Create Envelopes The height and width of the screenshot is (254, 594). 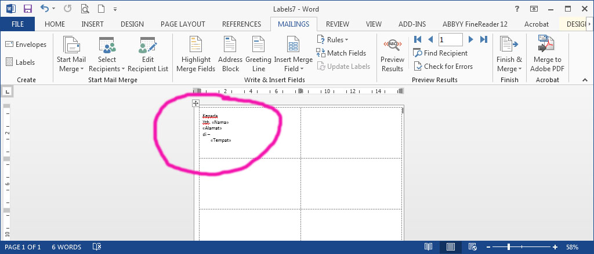click(x=26, y=45)
